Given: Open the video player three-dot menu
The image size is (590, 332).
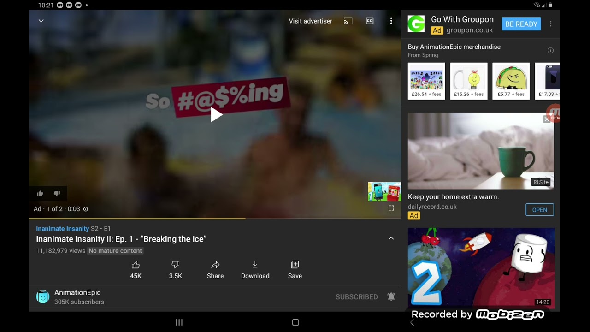Looking at the screenshot, I should pos(391,21).
